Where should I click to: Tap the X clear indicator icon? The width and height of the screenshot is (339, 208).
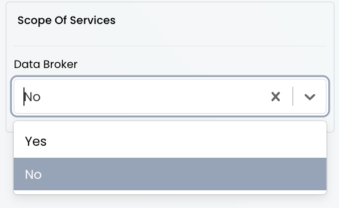276,97
